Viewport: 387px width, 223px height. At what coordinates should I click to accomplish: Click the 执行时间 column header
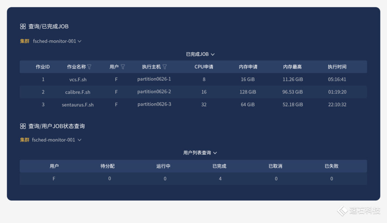[x=337, y=67]
